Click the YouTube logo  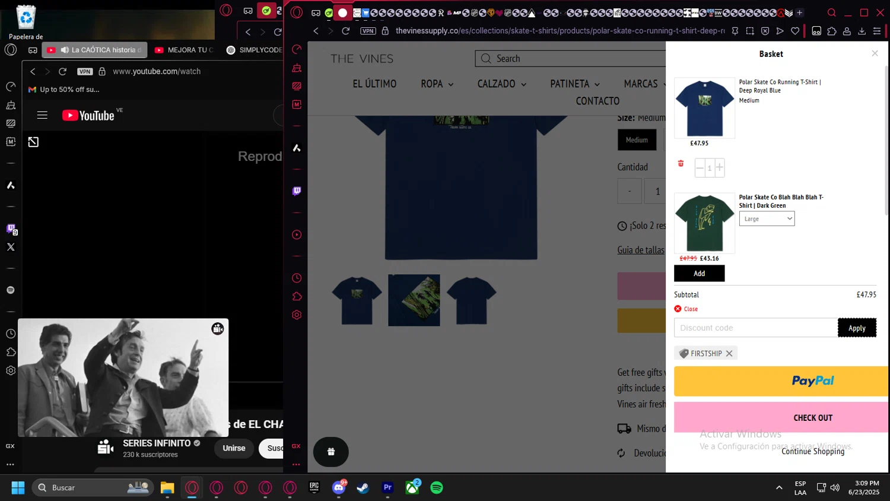point(88,115)
